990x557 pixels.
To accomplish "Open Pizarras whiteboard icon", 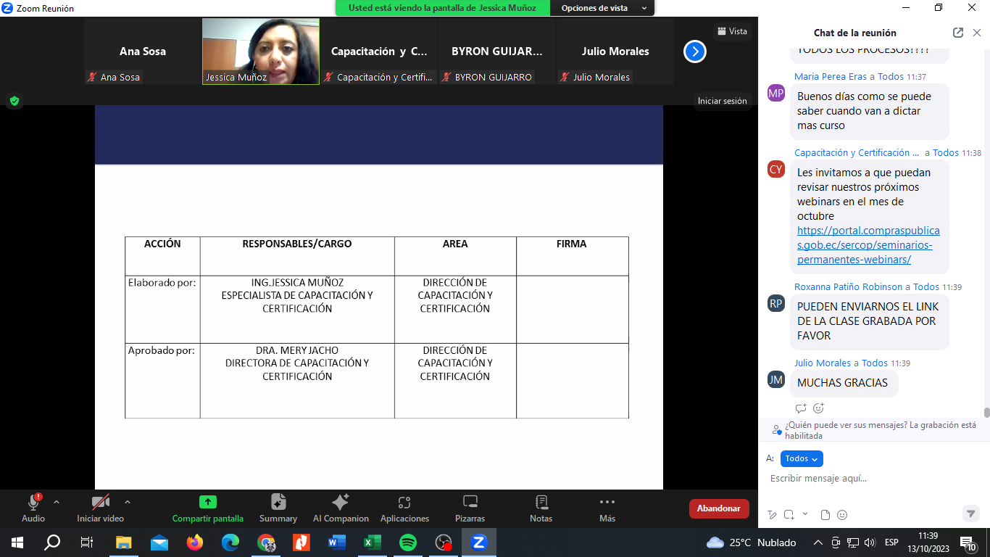I will click(x=470, y=508).
